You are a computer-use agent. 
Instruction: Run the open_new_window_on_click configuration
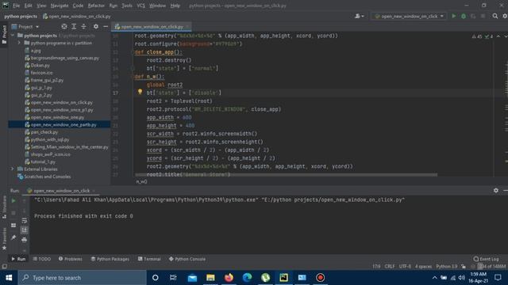(453, 16)
